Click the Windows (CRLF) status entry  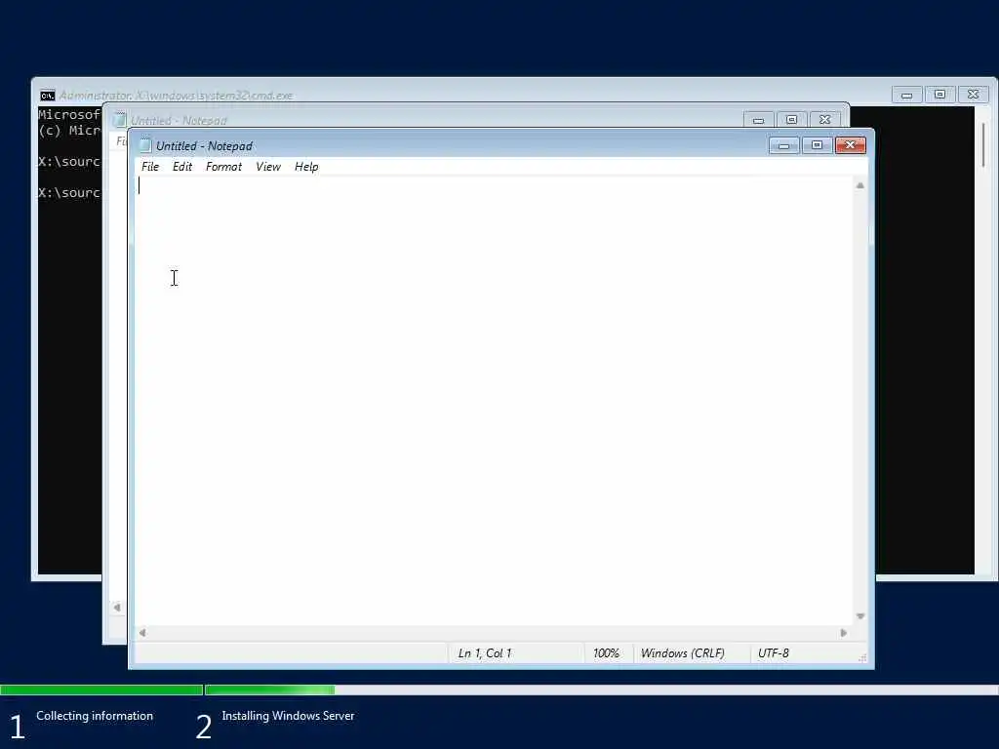coord(682,652)
